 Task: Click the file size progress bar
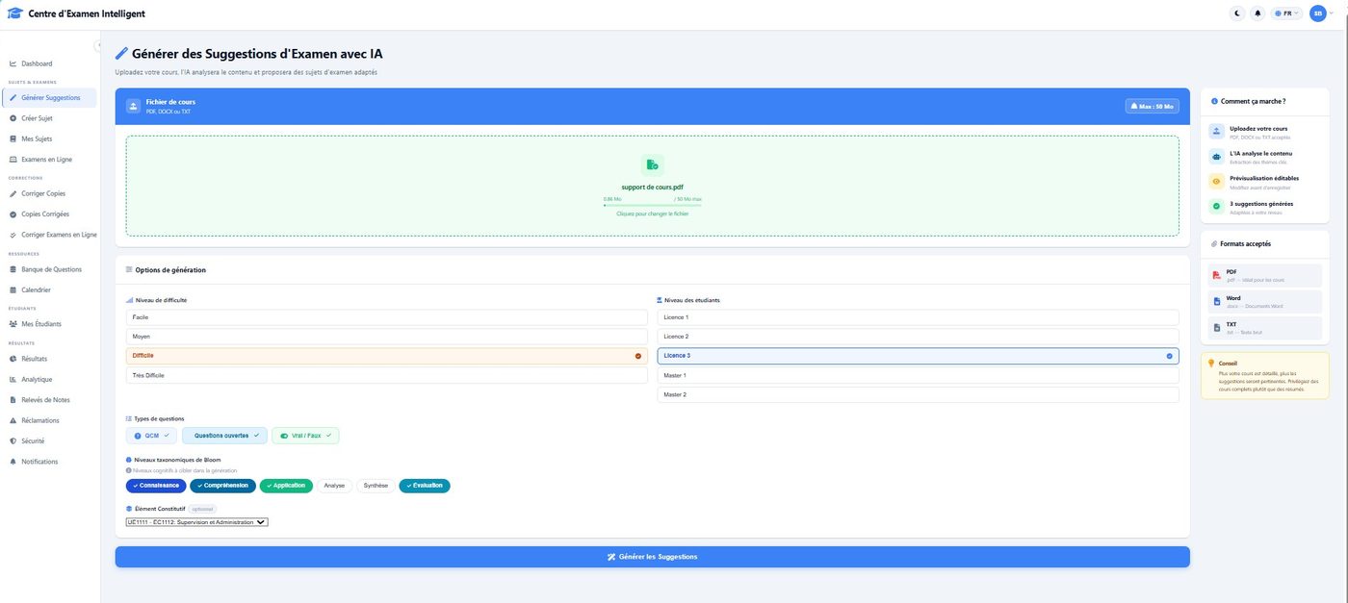(x=653, y=205)
